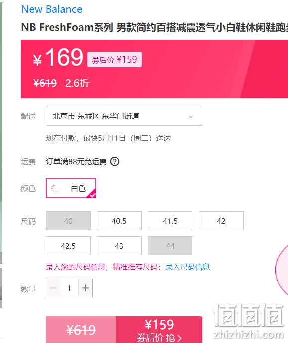Click the NB FreshFoam系列 product title
The width and height of the screenshot is (288, 343).
coord(155,27)
